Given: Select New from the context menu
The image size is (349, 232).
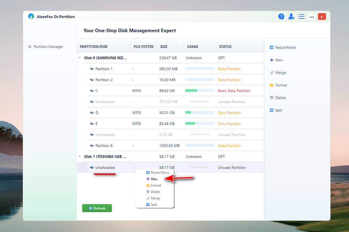Looking at the screenshot, I should [x=154, y=179].
